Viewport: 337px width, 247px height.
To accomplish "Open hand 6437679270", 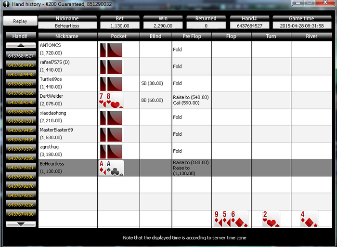I will (x=21, y=186).
